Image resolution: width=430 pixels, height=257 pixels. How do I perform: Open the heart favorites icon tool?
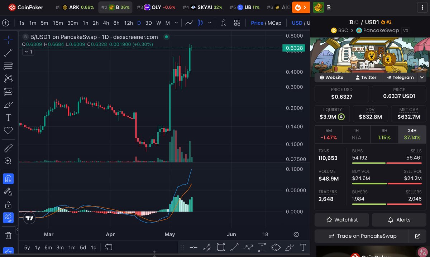[8, 130]
